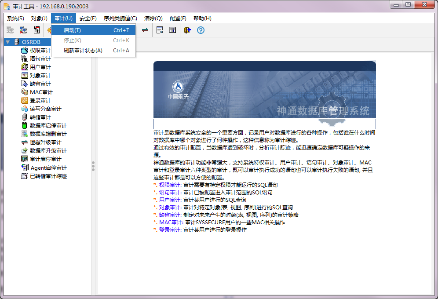438x299 pixels.
Task: Open the 配置(F) dropdown menu
Action: click(x=178, y=18)
